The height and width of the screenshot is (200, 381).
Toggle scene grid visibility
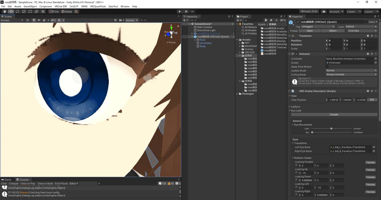point(59,20)
